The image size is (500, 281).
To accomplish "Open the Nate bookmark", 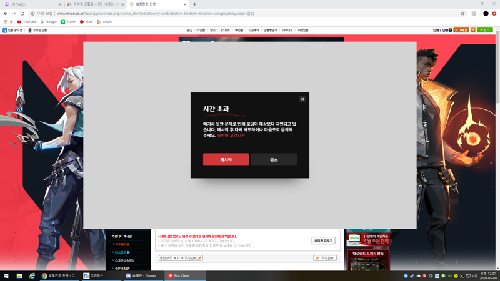I will point(86,22).
